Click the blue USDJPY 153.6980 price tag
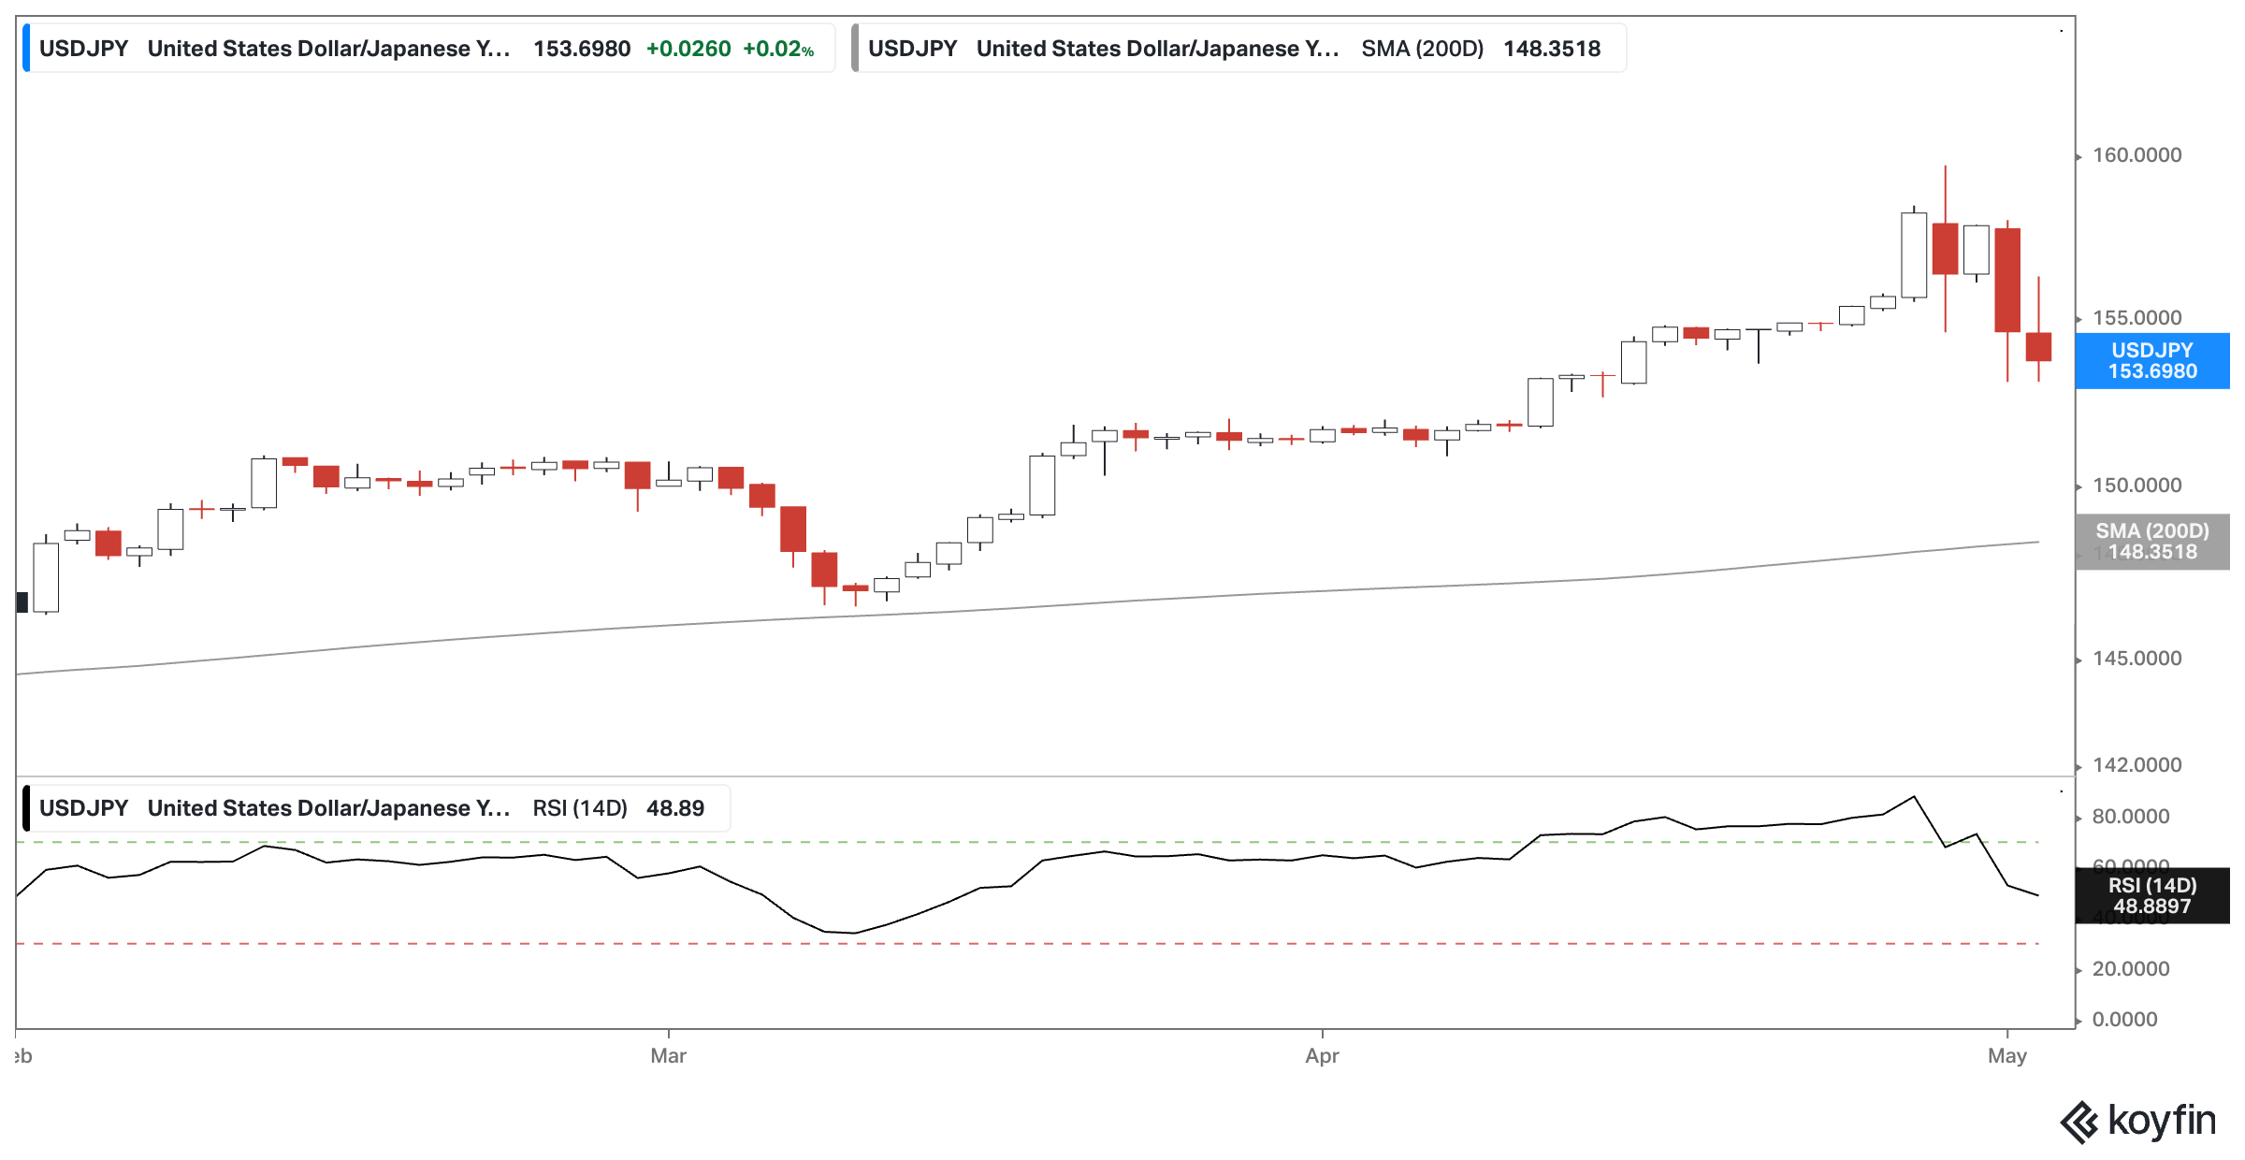The height and width of the screenshot is (1160, 2245). coord(2151,361)
